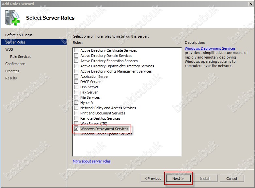The width and height of the screenshot is (255, 188).
Task: Uncheck Windows Deployment Services
Action: pos(76,129)
